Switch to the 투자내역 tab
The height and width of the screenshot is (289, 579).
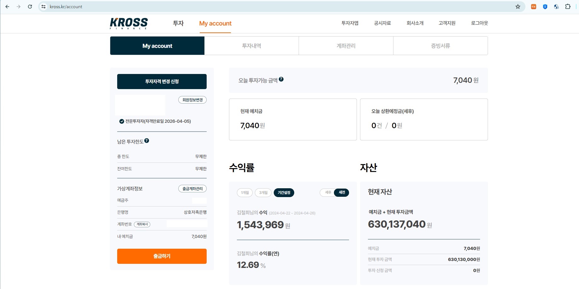tap(251, 46)
